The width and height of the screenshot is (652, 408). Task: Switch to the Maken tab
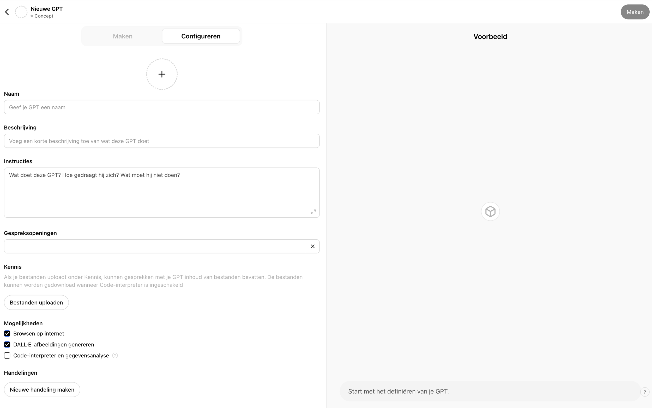point(123,36)
